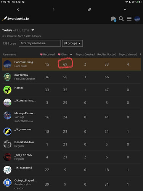Open the chat notifications icon
The width and height of the screenshot is (143, 191).
pyautogui.click(x=113, y=19)
